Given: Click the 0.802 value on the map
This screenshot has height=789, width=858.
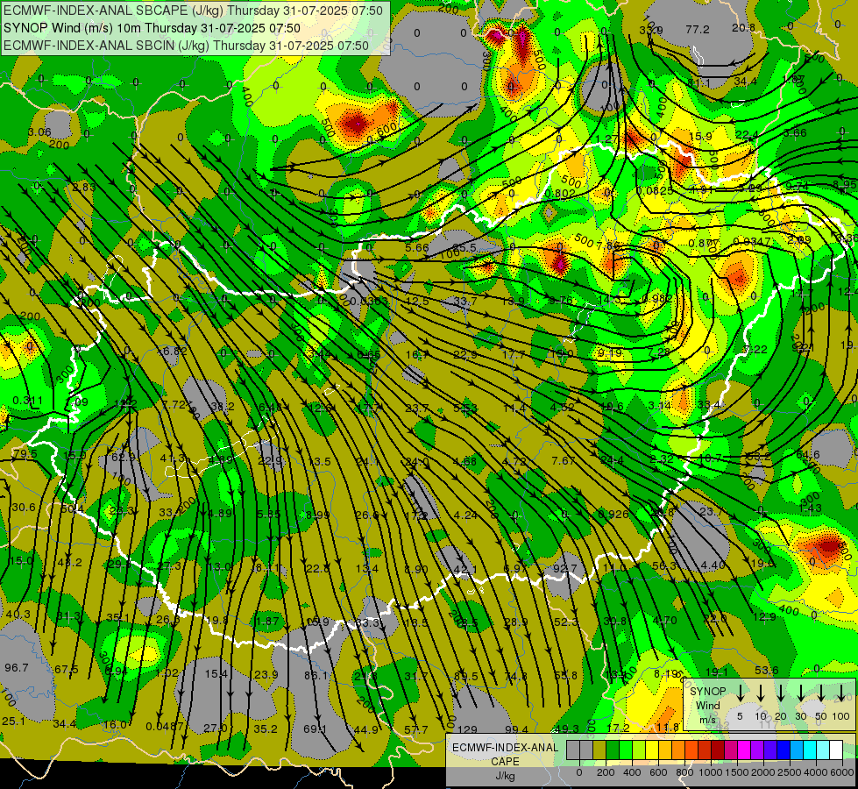Looking at the screenshot, I should (560, 193).
